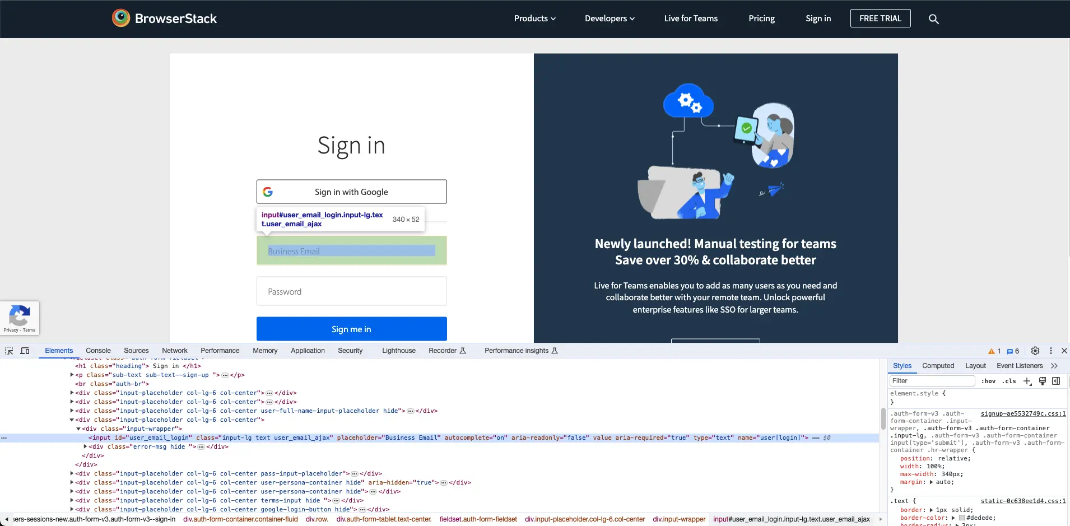Screen dimensions: 1070x526
Task: Switch to the Console tab
Action: [x=98, y=351]
